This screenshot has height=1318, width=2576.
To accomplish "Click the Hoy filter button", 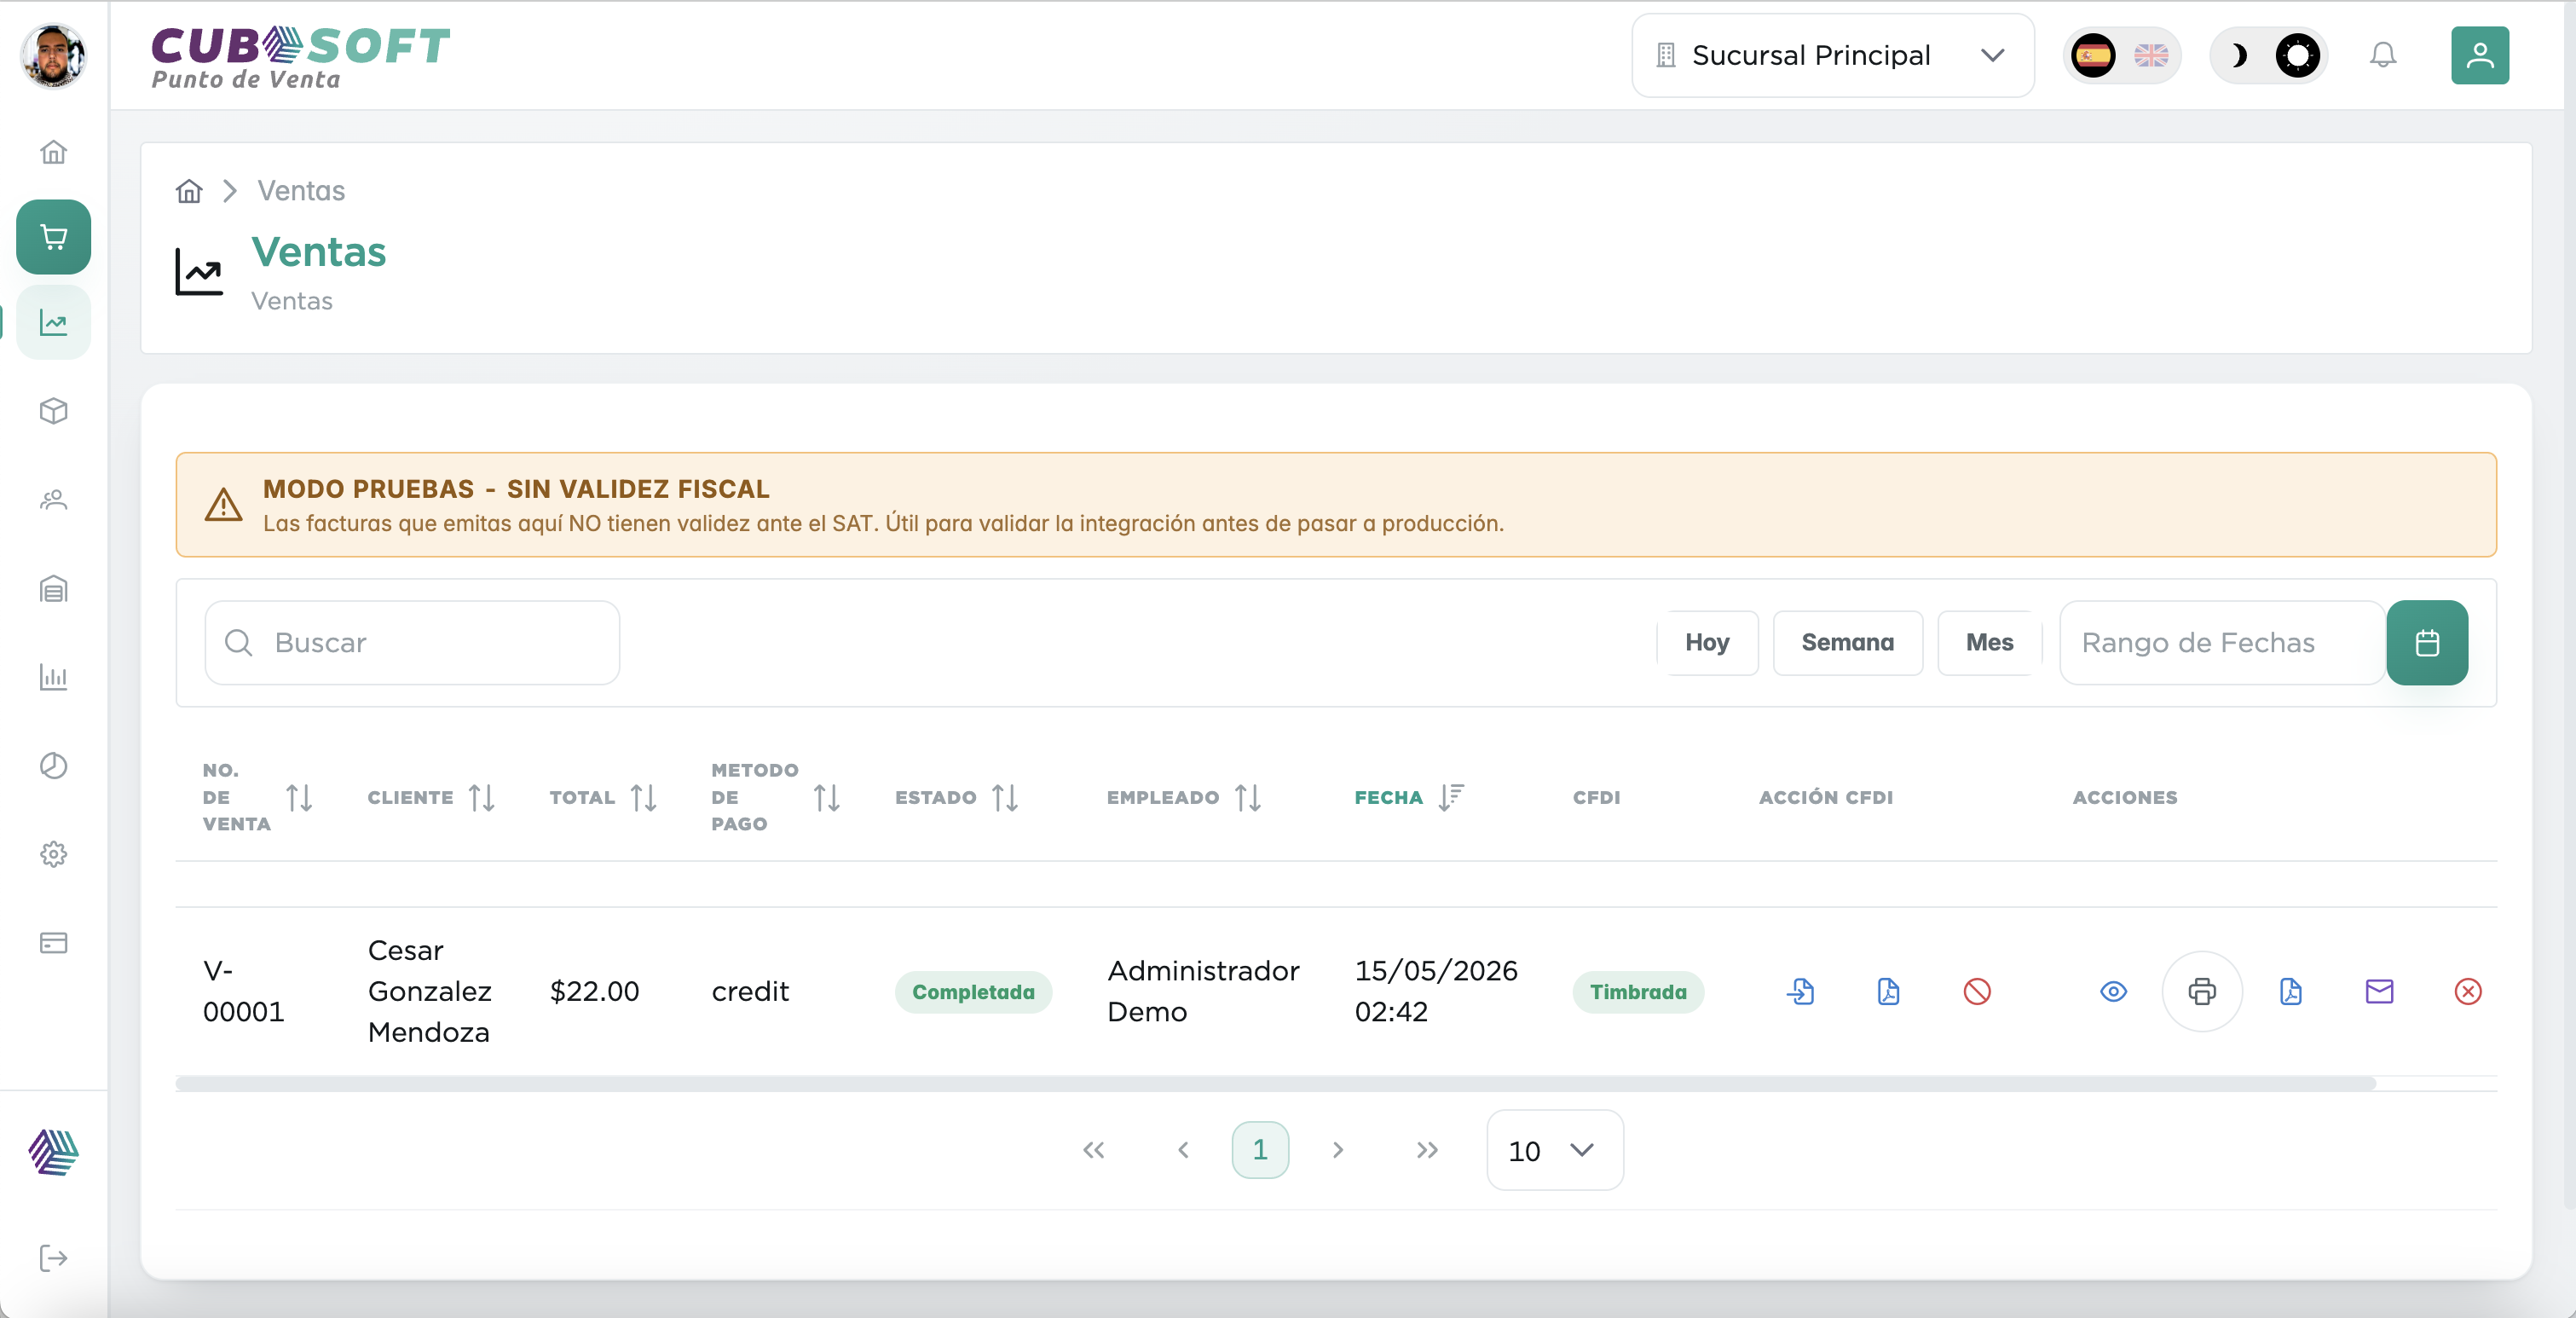I will tap(1706, 642).
